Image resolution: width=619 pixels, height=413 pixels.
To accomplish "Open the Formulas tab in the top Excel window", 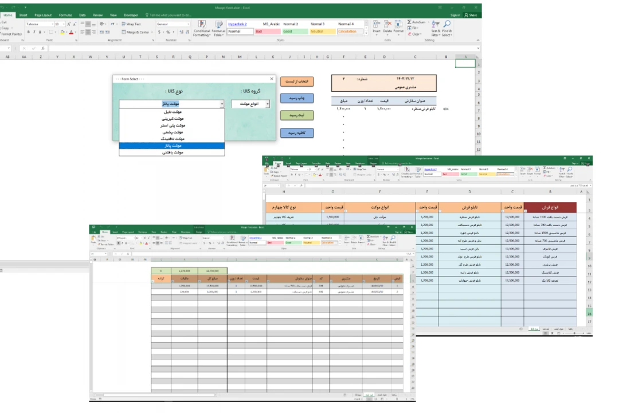I will point(65,15).
